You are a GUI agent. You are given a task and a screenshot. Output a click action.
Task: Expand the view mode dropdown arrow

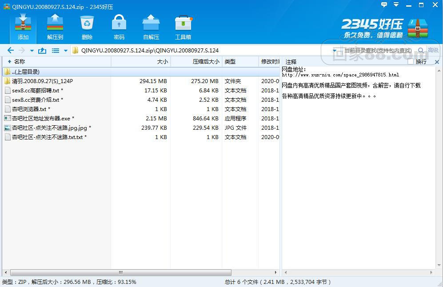coord(66,51)
